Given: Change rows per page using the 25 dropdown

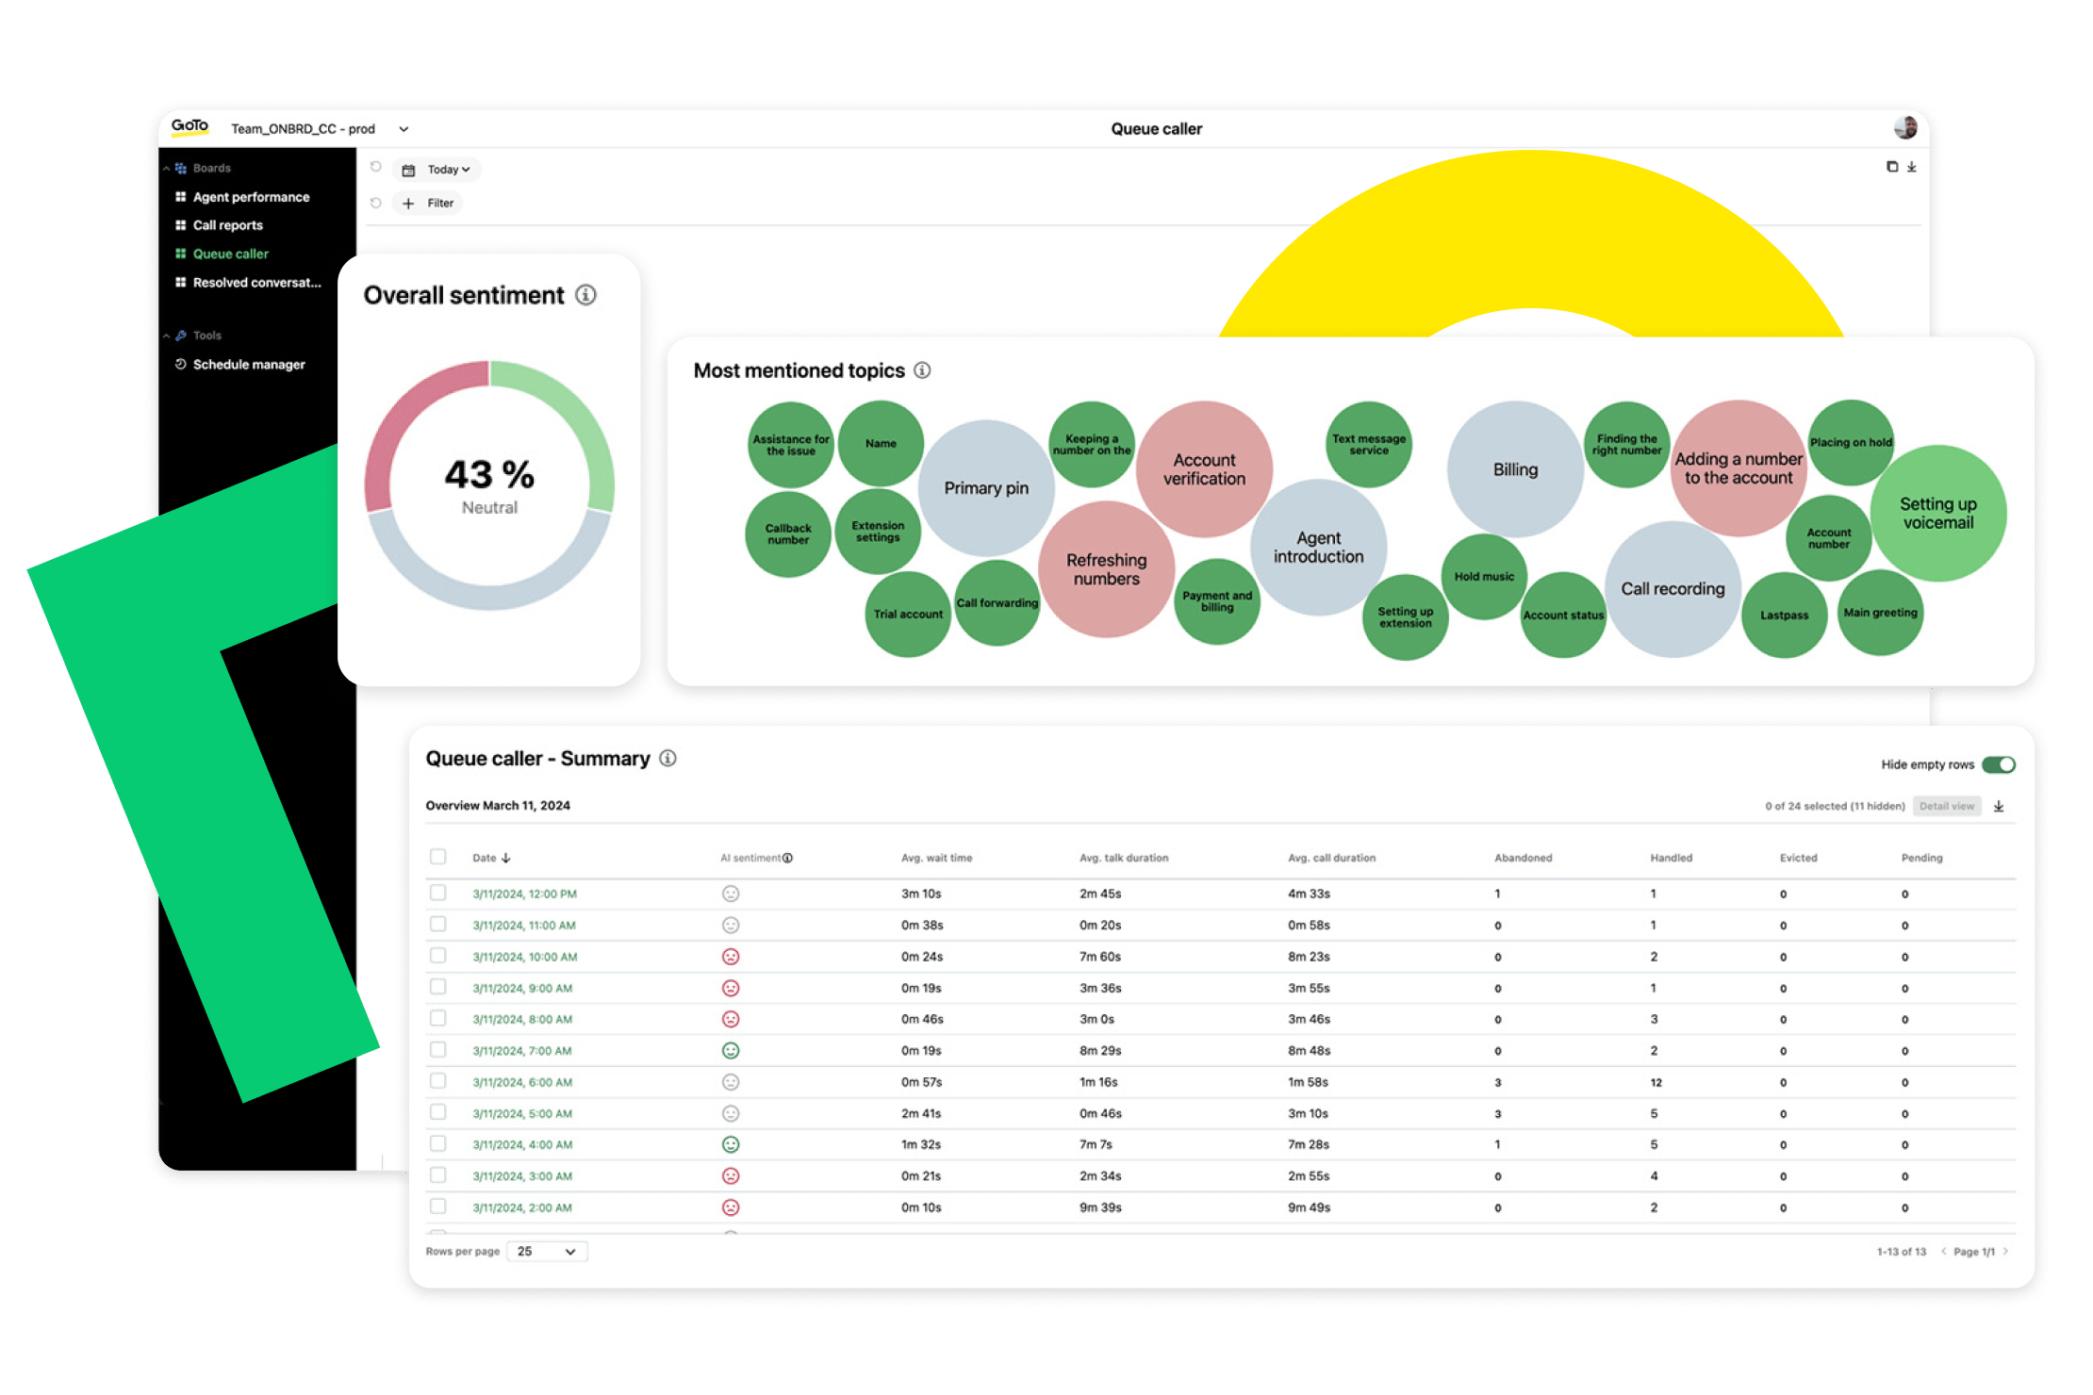Looking at the screenshot, I should coord(546,1251).
